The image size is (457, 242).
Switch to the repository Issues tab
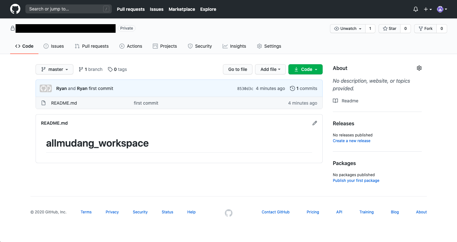pyautogui.click(x=54, y=46)
